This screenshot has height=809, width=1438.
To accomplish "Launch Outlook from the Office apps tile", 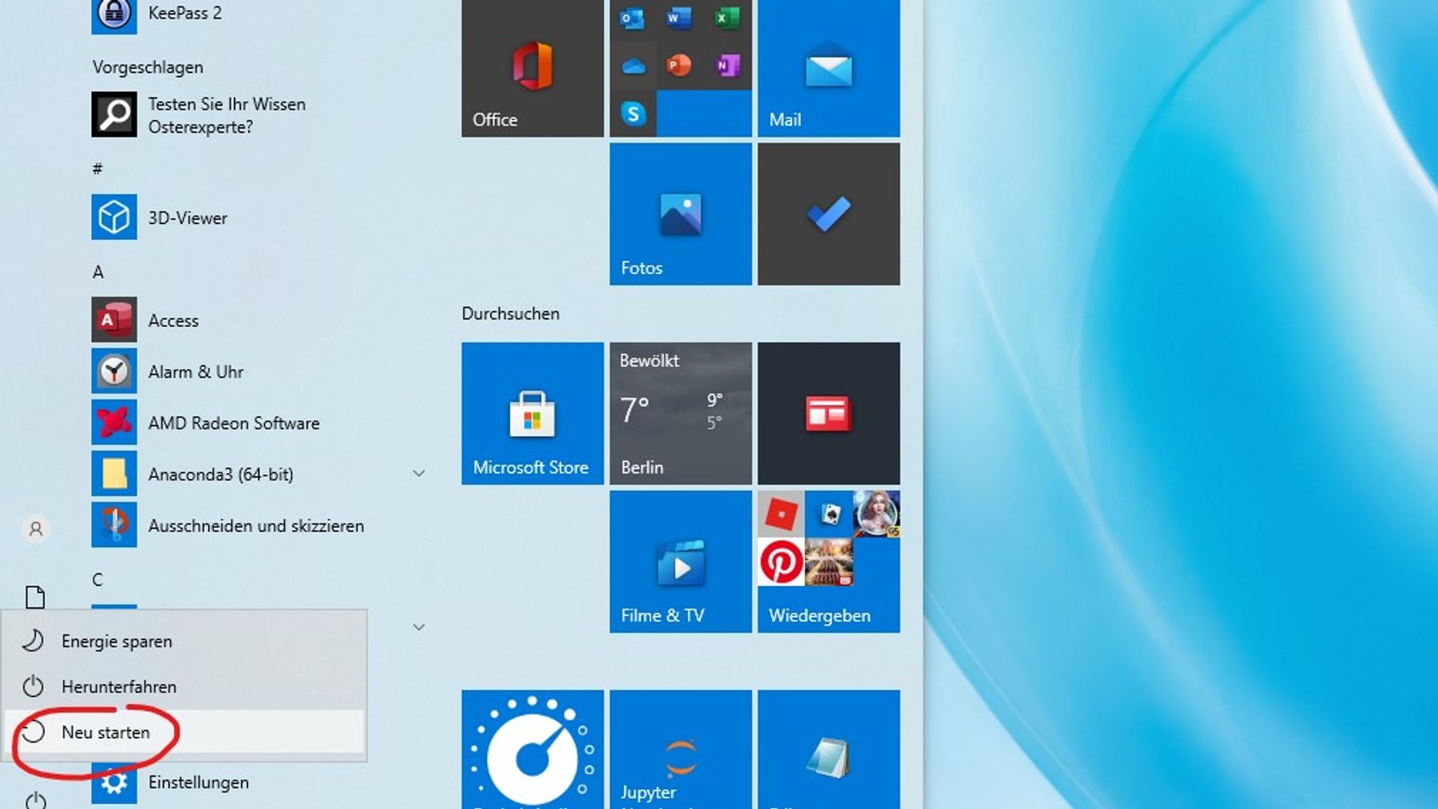I will [633, 18].
